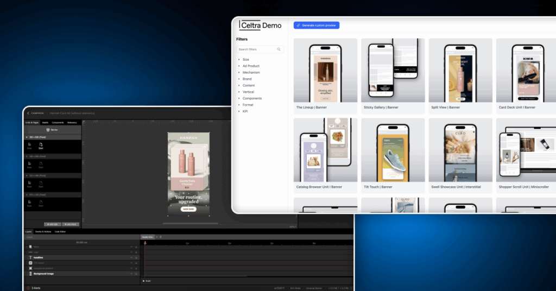Add a new timeline scene with plus icon

(157, 237)
